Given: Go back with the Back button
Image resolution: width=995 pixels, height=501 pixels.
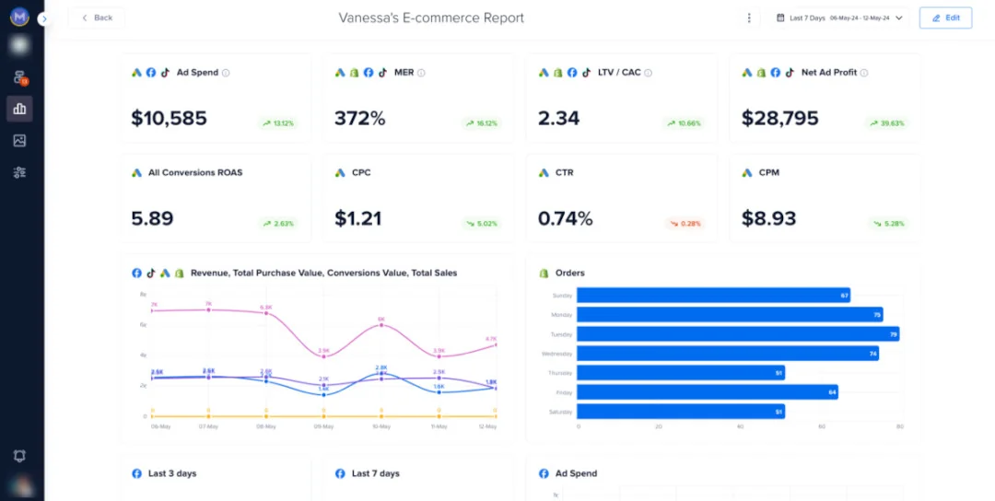Looking at the screenshot, I should (x=97, y=17).
